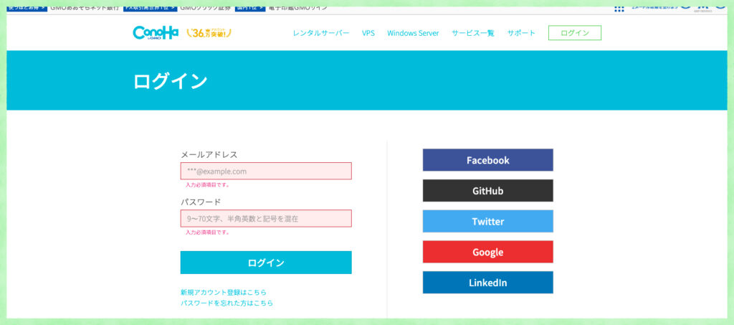The image size is (734, 325).
Task: Sign in with Facebook
Action: tap(487, 160)
